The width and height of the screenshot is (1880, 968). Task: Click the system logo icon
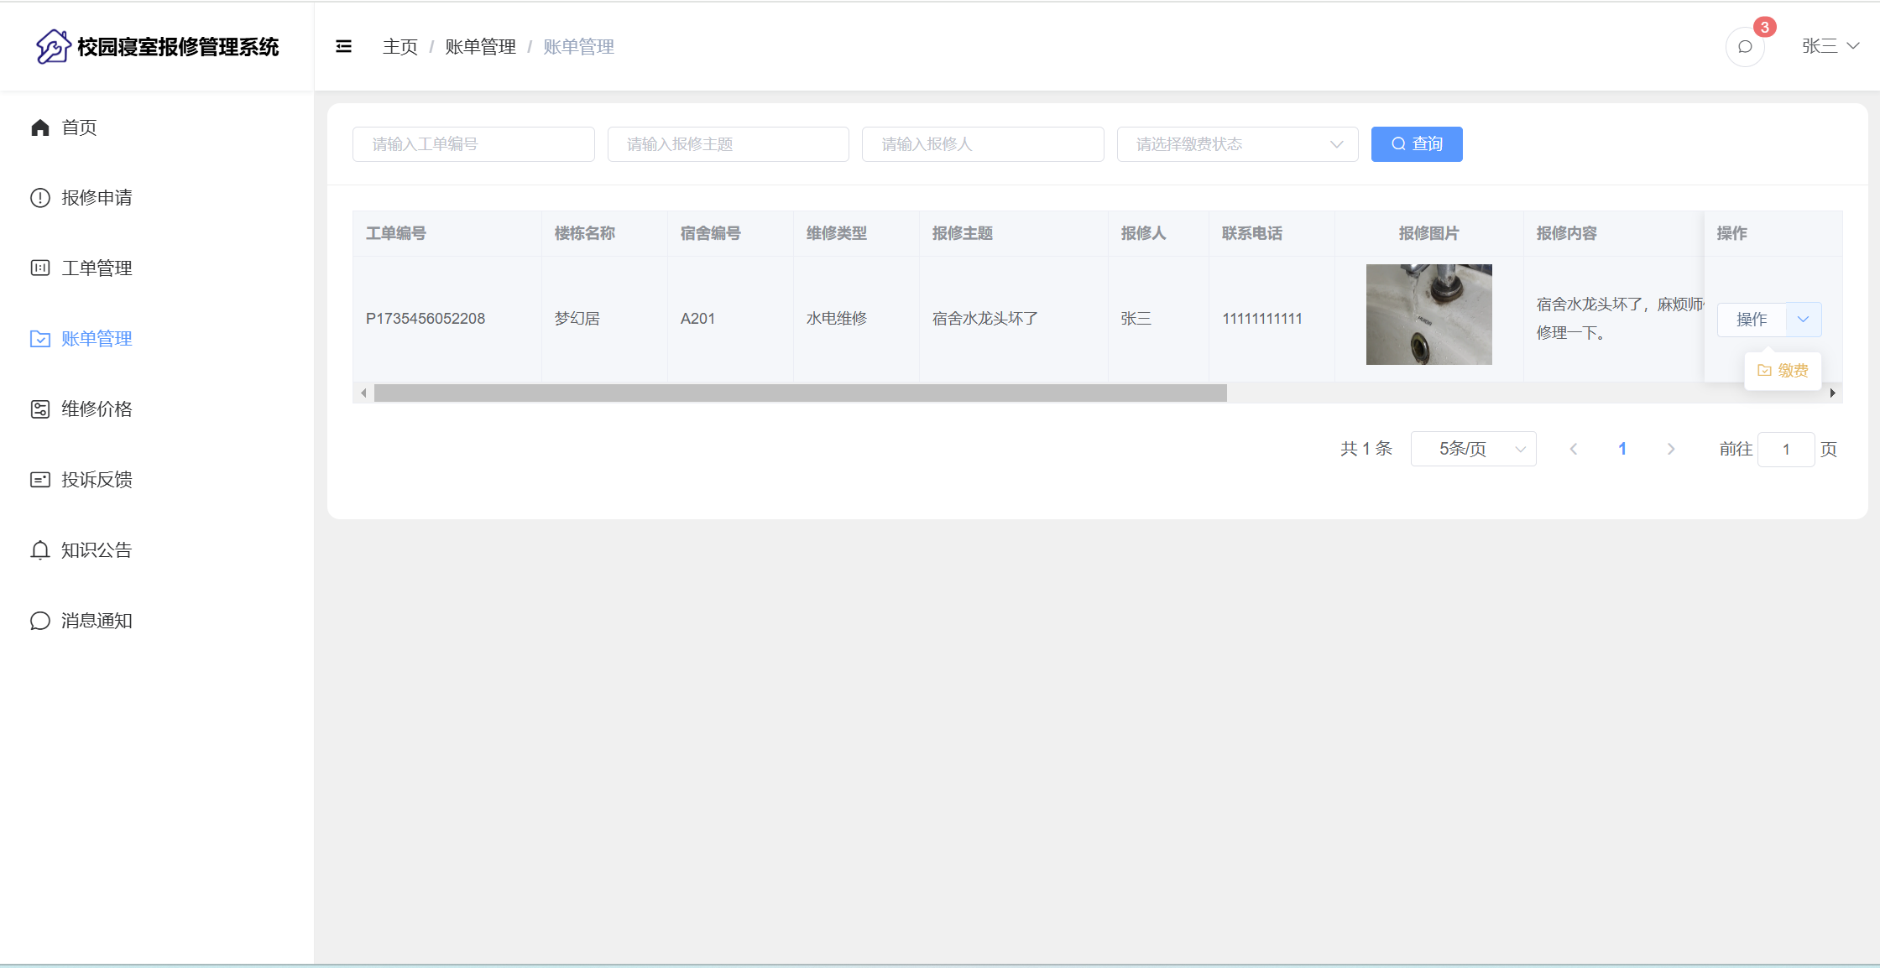point(53,47)
